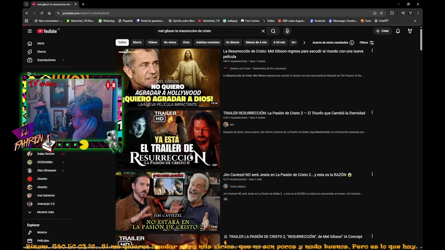Select the Subidas recientes filter chip
The height and width of the screenshot is (250, 445).
point(208,42)
